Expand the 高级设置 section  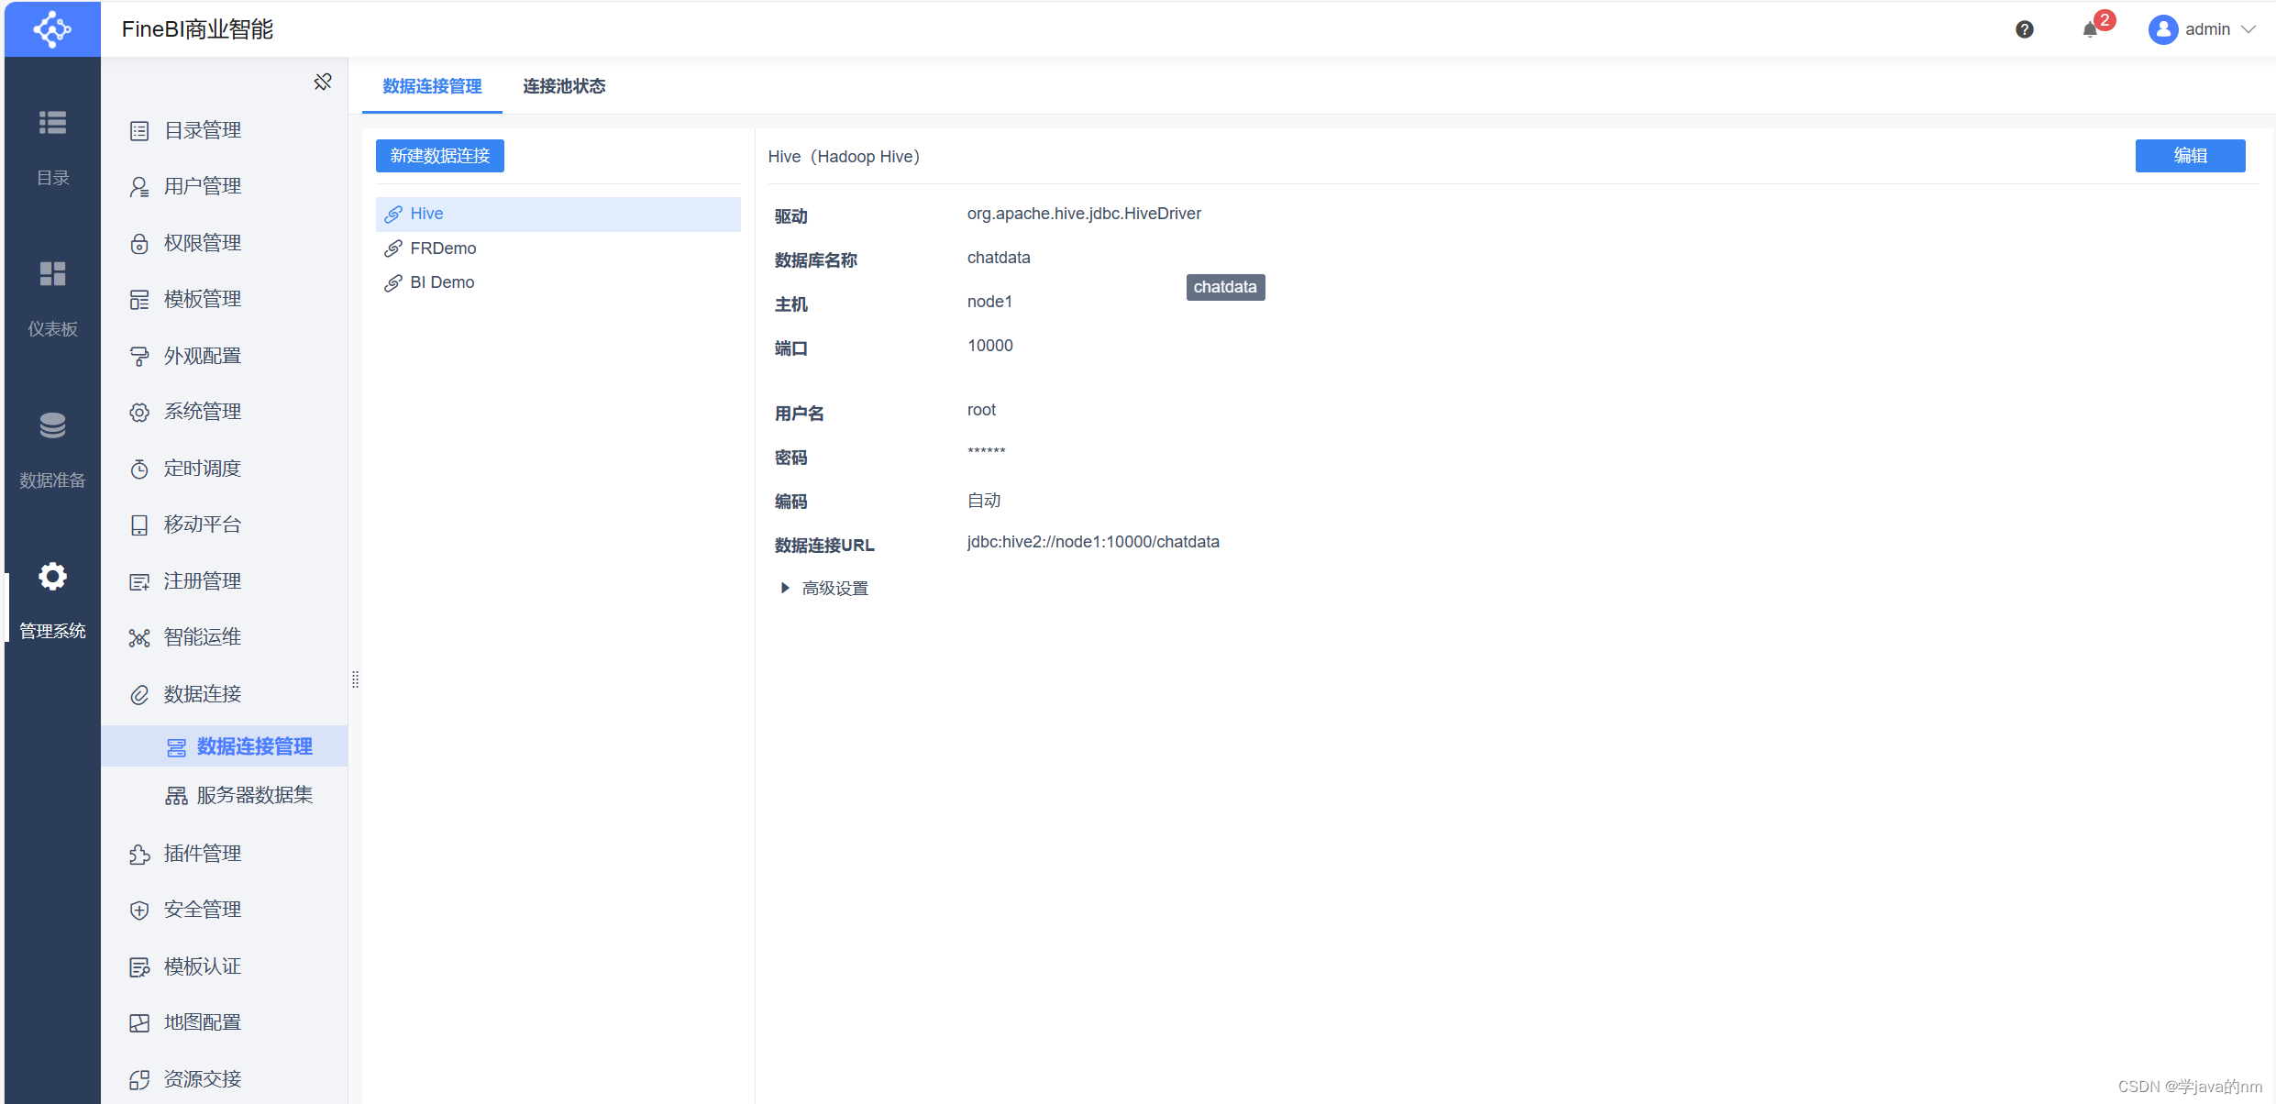point(824,589)
